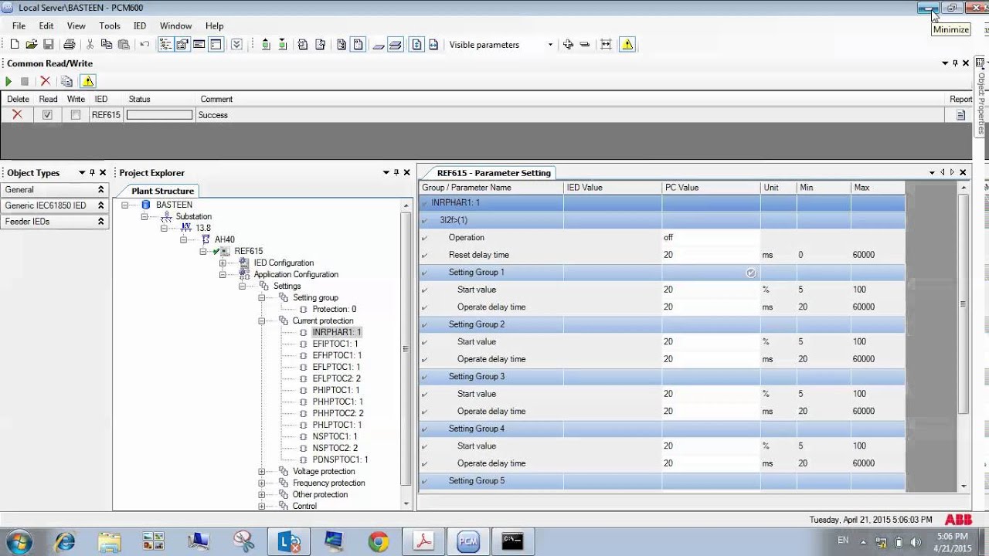989x556 pixels.
Task: Collapse the General object types section
Action: (x=100, y=190)
